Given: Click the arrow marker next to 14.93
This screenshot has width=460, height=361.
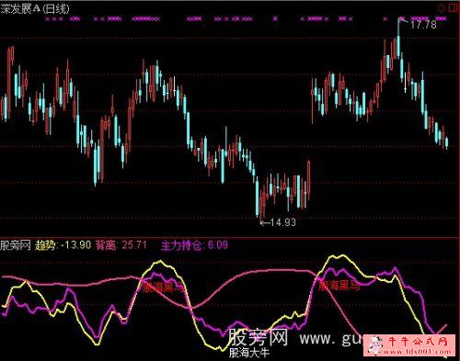Looking at the screenshot, I should pos(265,222).
